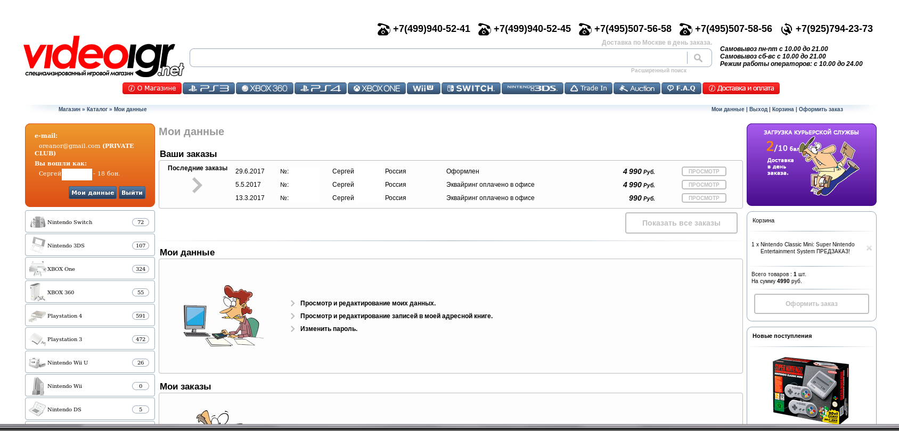Screen dimensions: 899x431
Task: Open the XBOX ONE menu tab
Action: (x=377, y=88)
